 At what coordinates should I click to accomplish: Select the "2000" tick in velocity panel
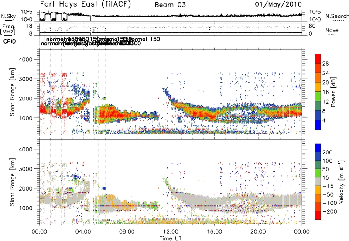[26, 188]
